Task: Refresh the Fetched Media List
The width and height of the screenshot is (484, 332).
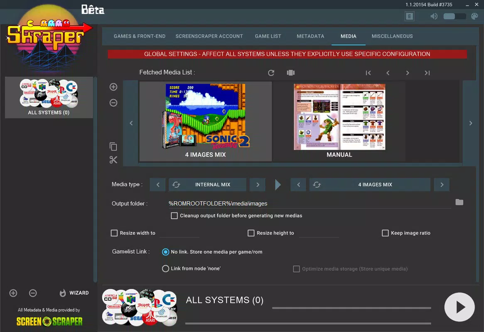Action: point(271,73)
